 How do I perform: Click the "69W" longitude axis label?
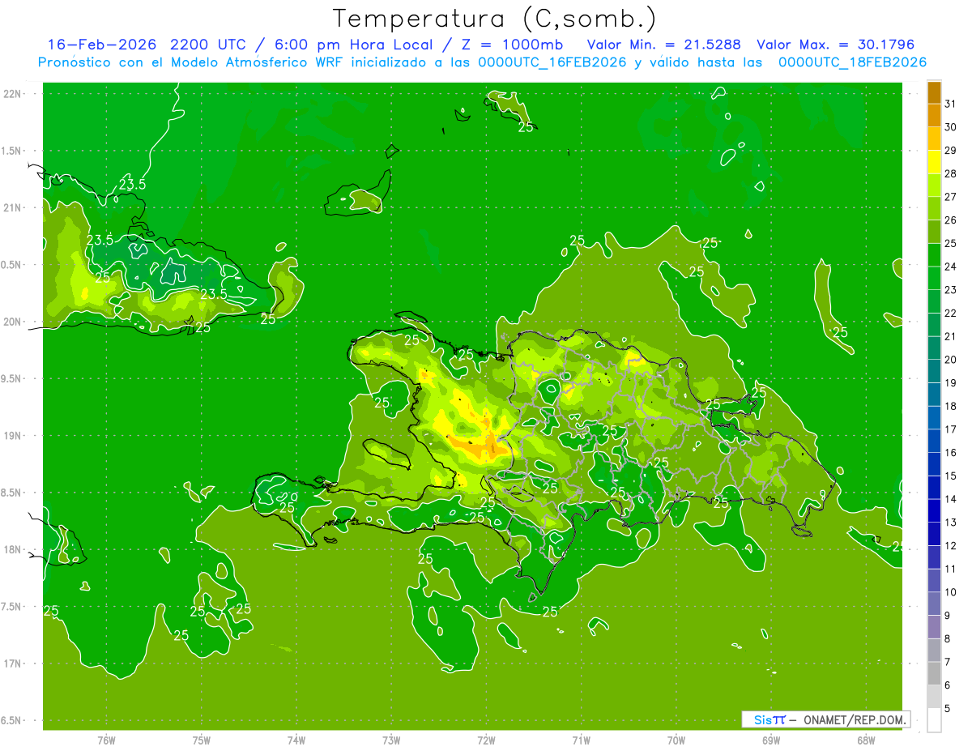pos(770,740)
